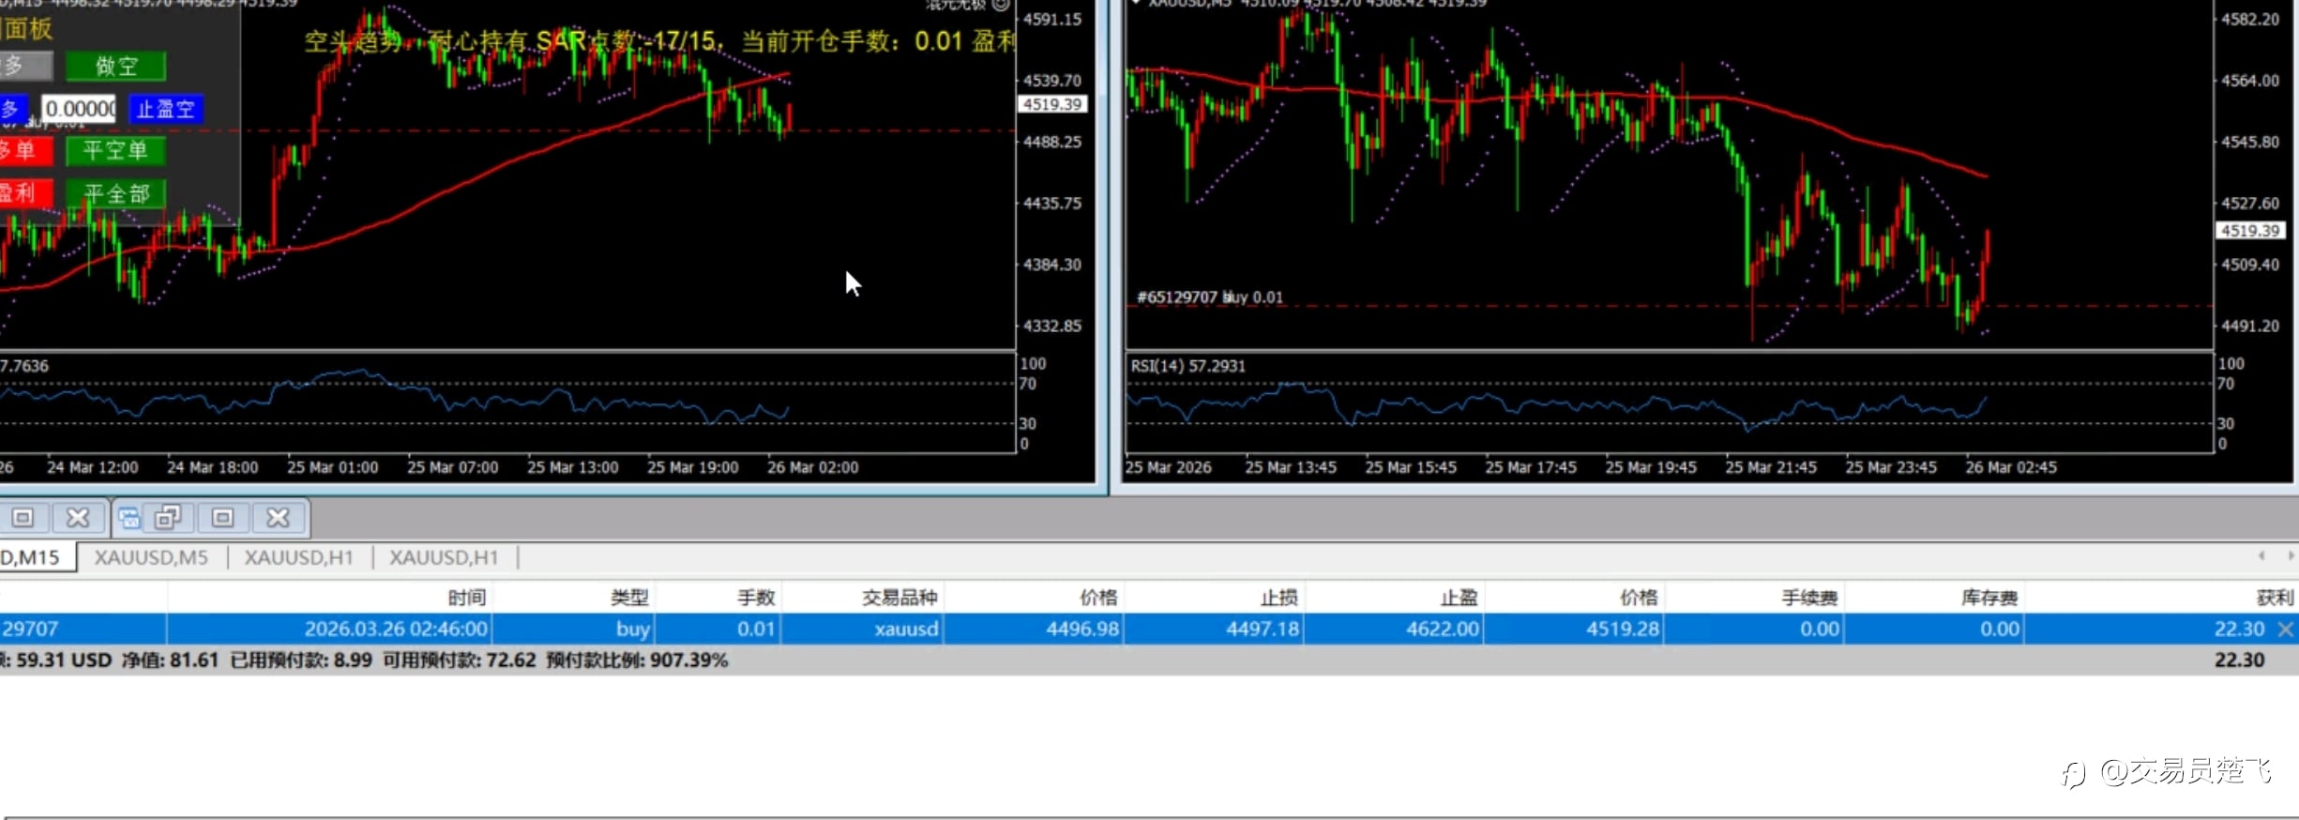This screenshot has width=2299, height=820.
Task: Click the 4519.39 price tag on the M5 chart
Action: coord(2250,231)
